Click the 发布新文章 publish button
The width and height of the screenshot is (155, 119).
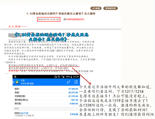[111, 8]
